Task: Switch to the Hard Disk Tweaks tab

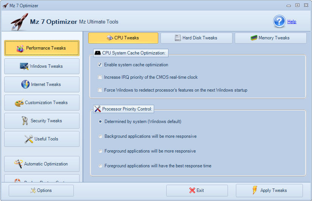Action: click(196, 38)
